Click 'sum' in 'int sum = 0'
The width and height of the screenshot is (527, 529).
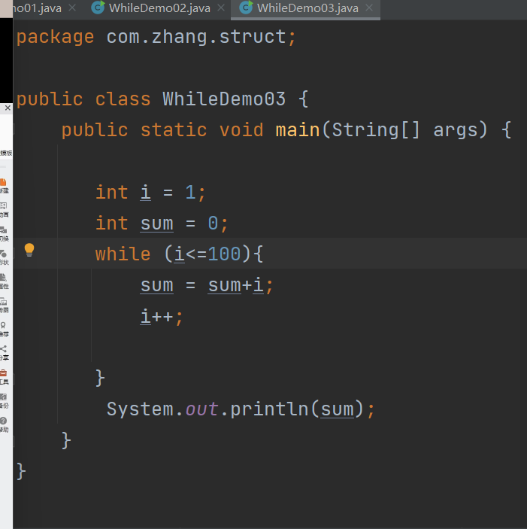[x=156, y=223]
